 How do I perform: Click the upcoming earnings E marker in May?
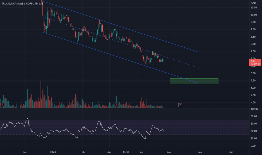click(x=180, y=105)
